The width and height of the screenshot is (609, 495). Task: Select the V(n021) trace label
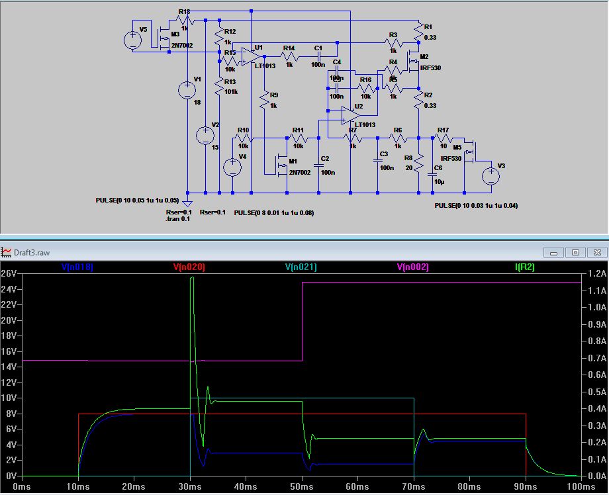click(x=301, y=267)
